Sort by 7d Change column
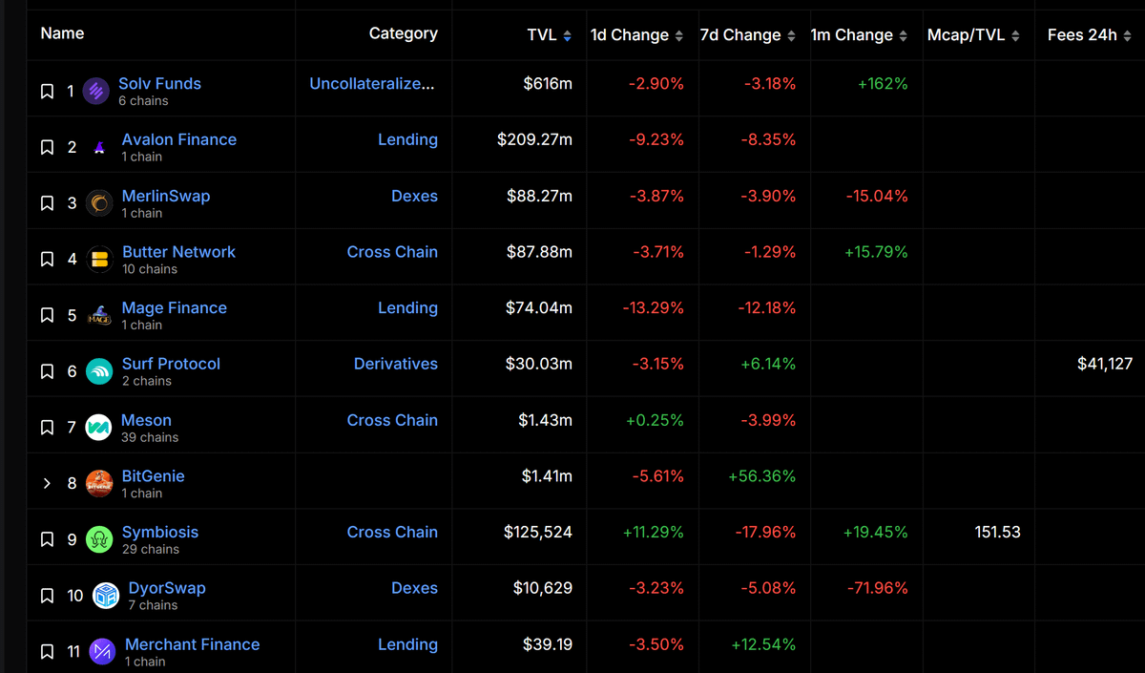1145x673 pixels. pos(747,35)
